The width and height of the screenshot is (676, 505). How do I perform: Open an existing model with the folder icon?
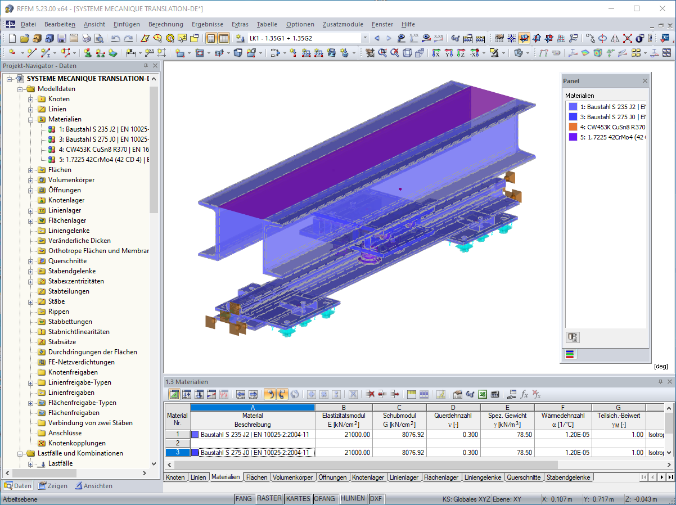pos(24,38)
